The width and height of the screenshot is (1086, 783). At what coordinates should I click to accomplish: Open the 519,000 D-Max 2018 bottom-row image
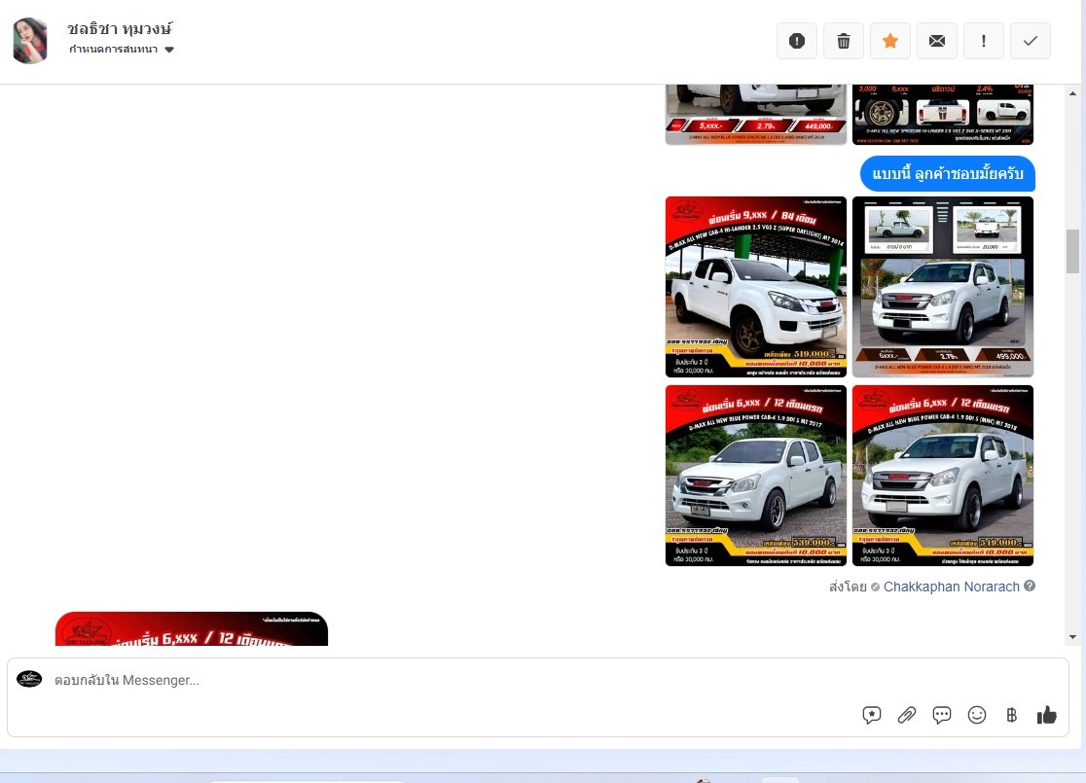tap(943, 476)
